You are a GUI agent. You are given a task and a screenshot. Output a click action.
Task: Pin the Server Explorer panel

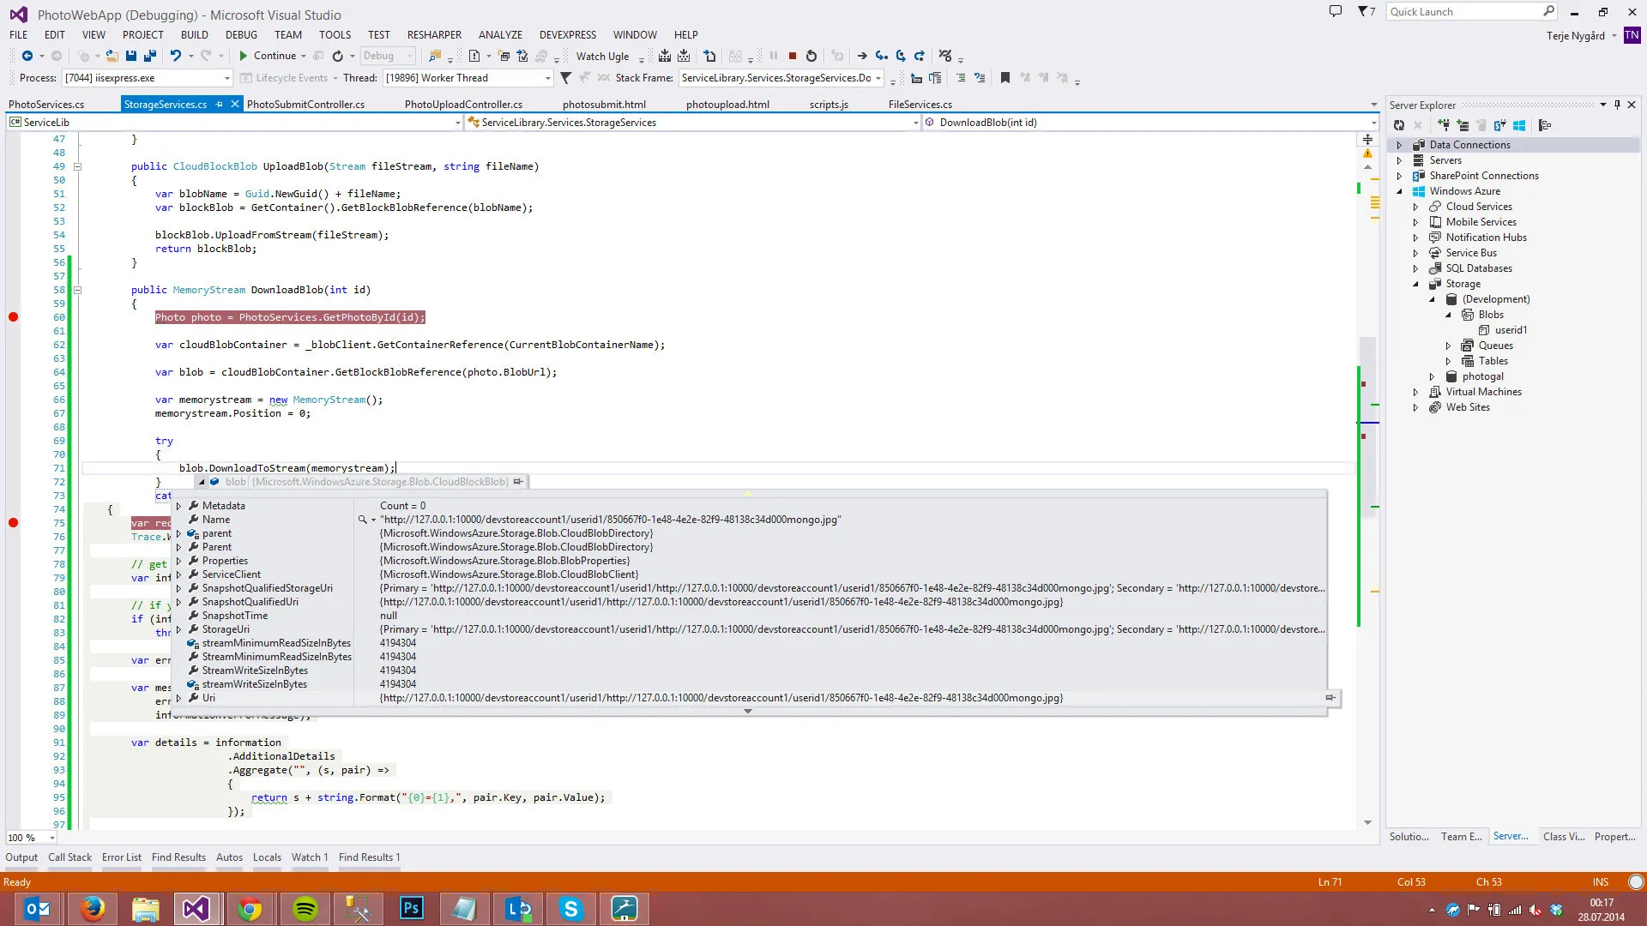click(x=1617, y=105)
